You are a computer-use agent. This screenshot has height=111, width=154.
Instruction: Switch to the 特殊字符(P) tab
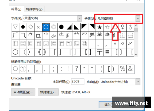[x=34, y=9]
